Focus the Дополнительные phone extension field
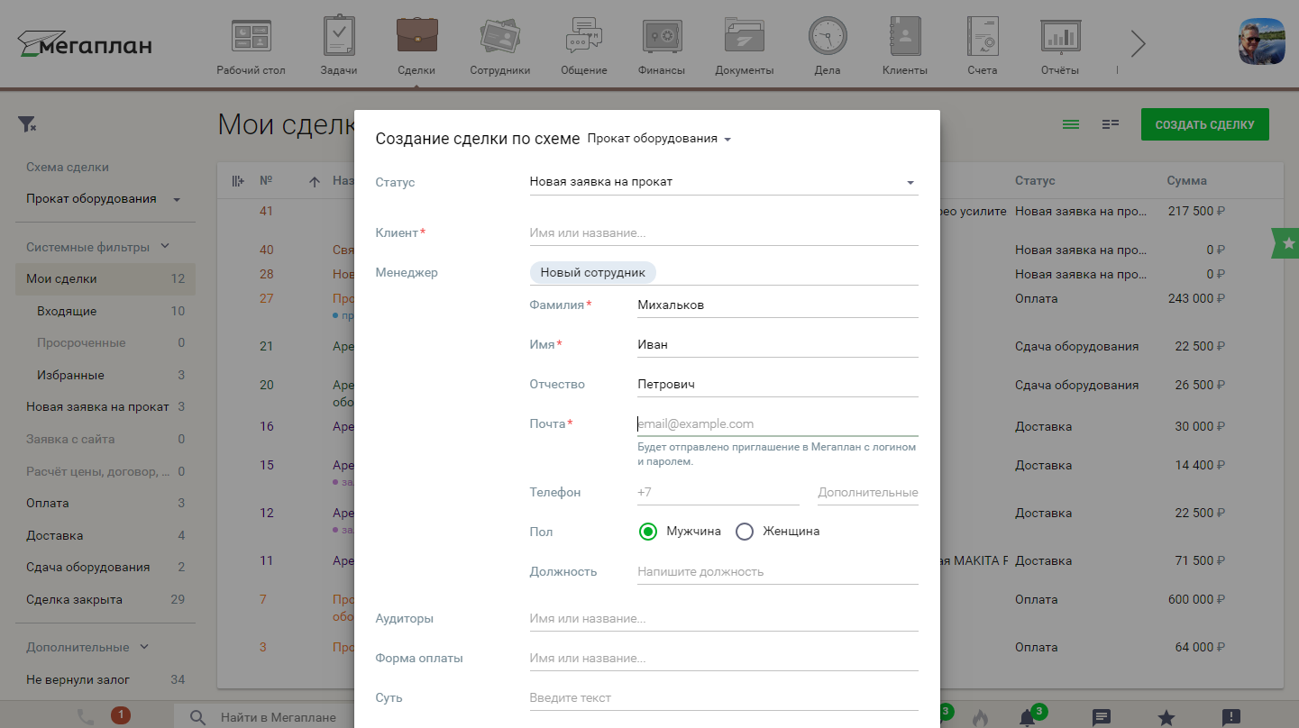 (868, 493)
